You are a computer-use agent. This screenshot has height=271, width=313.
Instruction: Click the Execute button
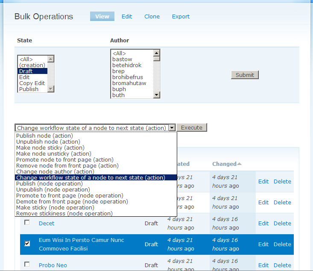point(192,128)
